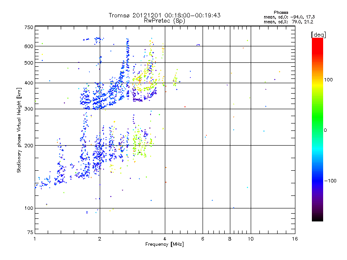Click the x-axis label '4'
The height and width of the screenshot is (260, 347).
click(165, 239)
